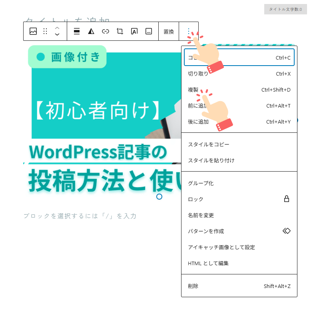Click the 置換 replace button
The image size is (329, 328).
click(x=169, y=32)
